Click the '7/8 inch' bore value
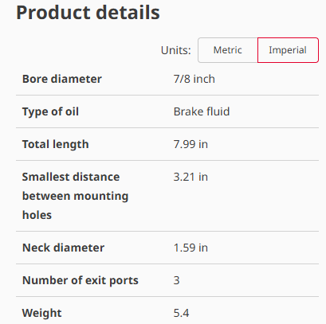 tap(194, 79)
